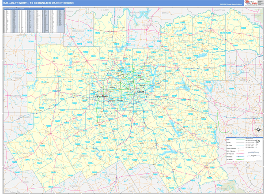The image size is (265, 194).
Task: Click the MONTAGUE county label
Action: (78, 31)
